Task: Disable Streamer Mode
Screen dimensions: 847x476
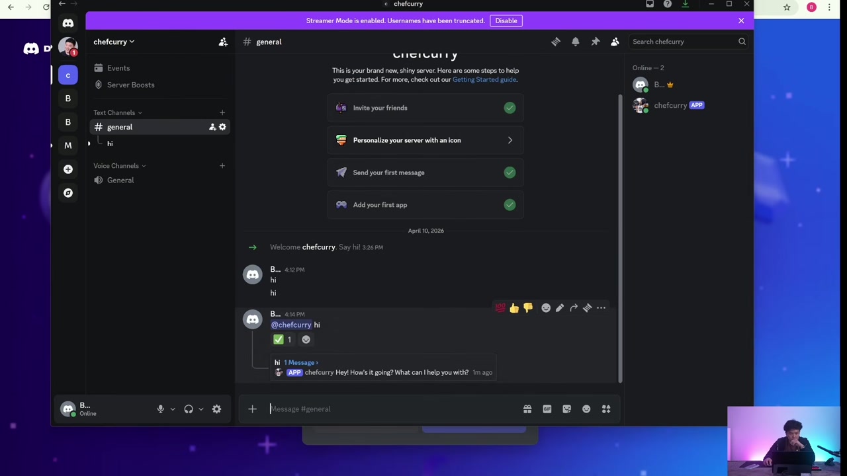Action: (506, 20)
